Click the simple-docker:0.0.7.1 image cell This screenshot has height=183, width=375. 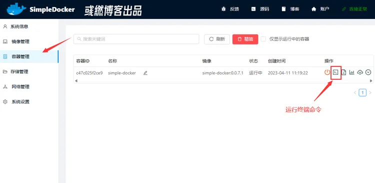[222, 73]
